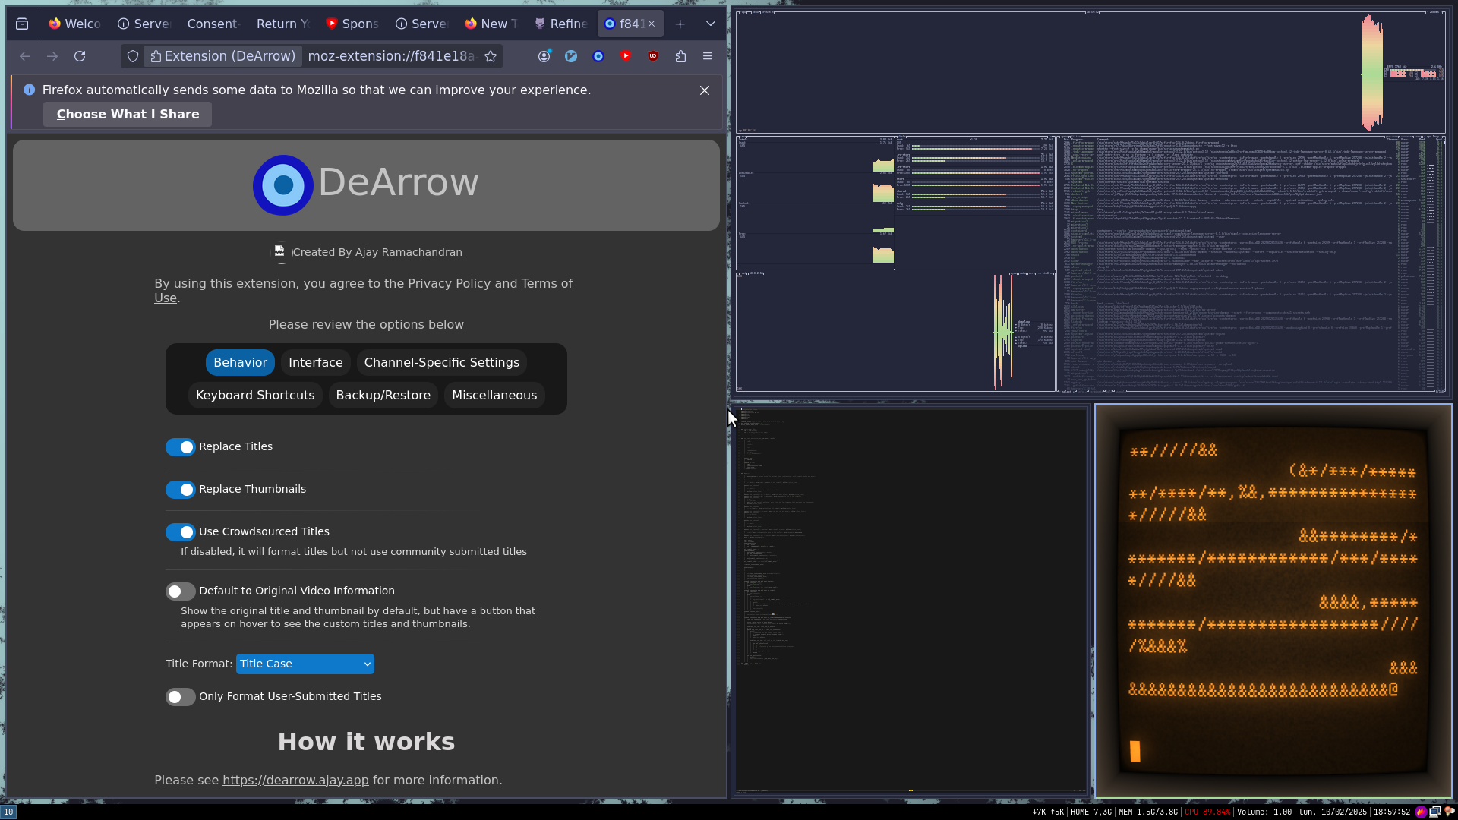The width and height of the screenshot is (1458, 820).
Task: Disable Use Crowdsourced Titles switch
Action: coord(181,532)
